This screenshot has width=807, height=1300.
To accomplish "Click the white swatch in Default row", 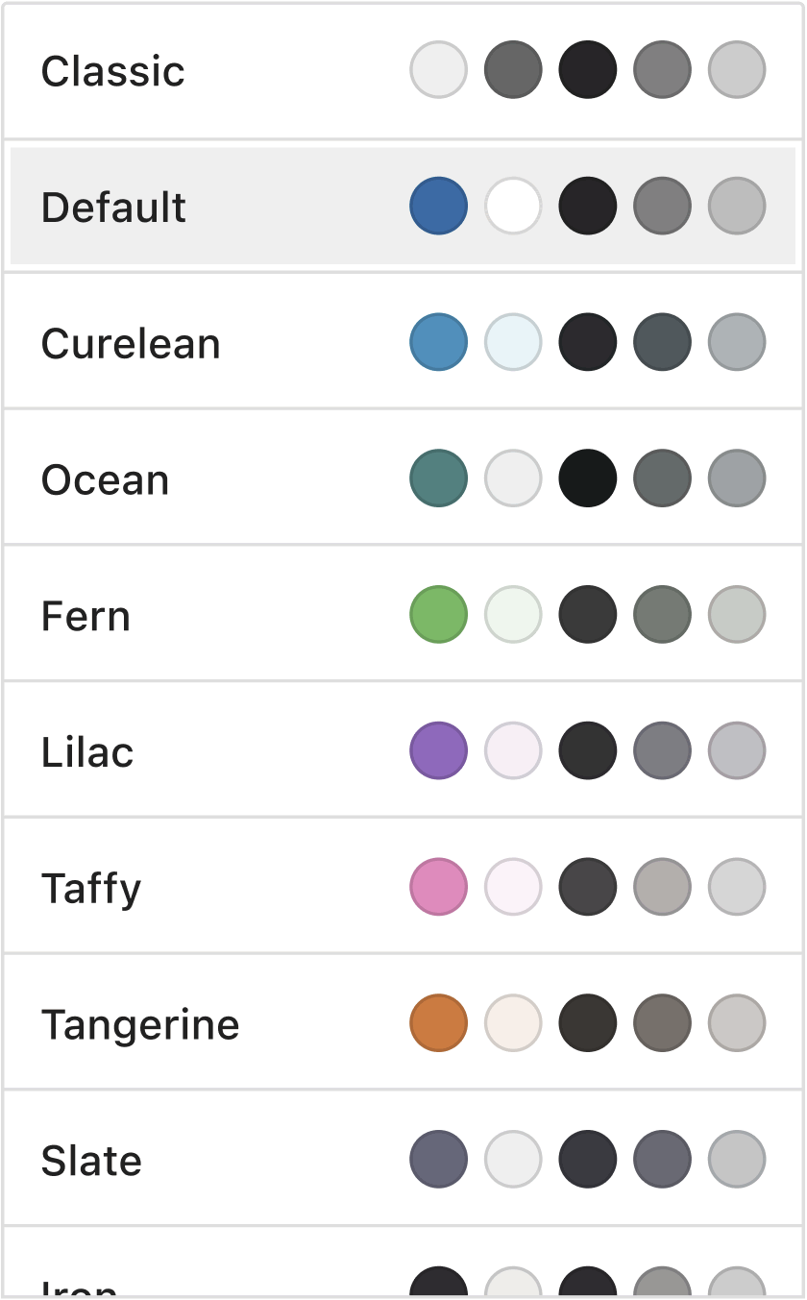I will [513, 206].
